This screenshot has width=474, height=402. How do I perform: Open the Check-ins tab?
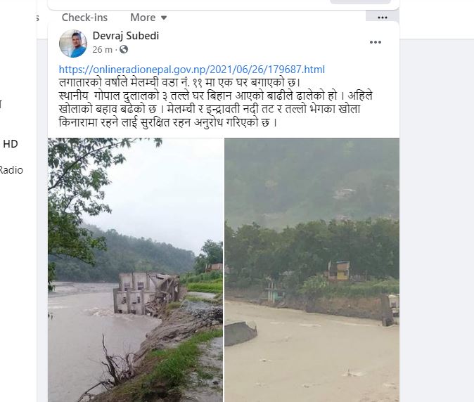(x=84, y=18)
